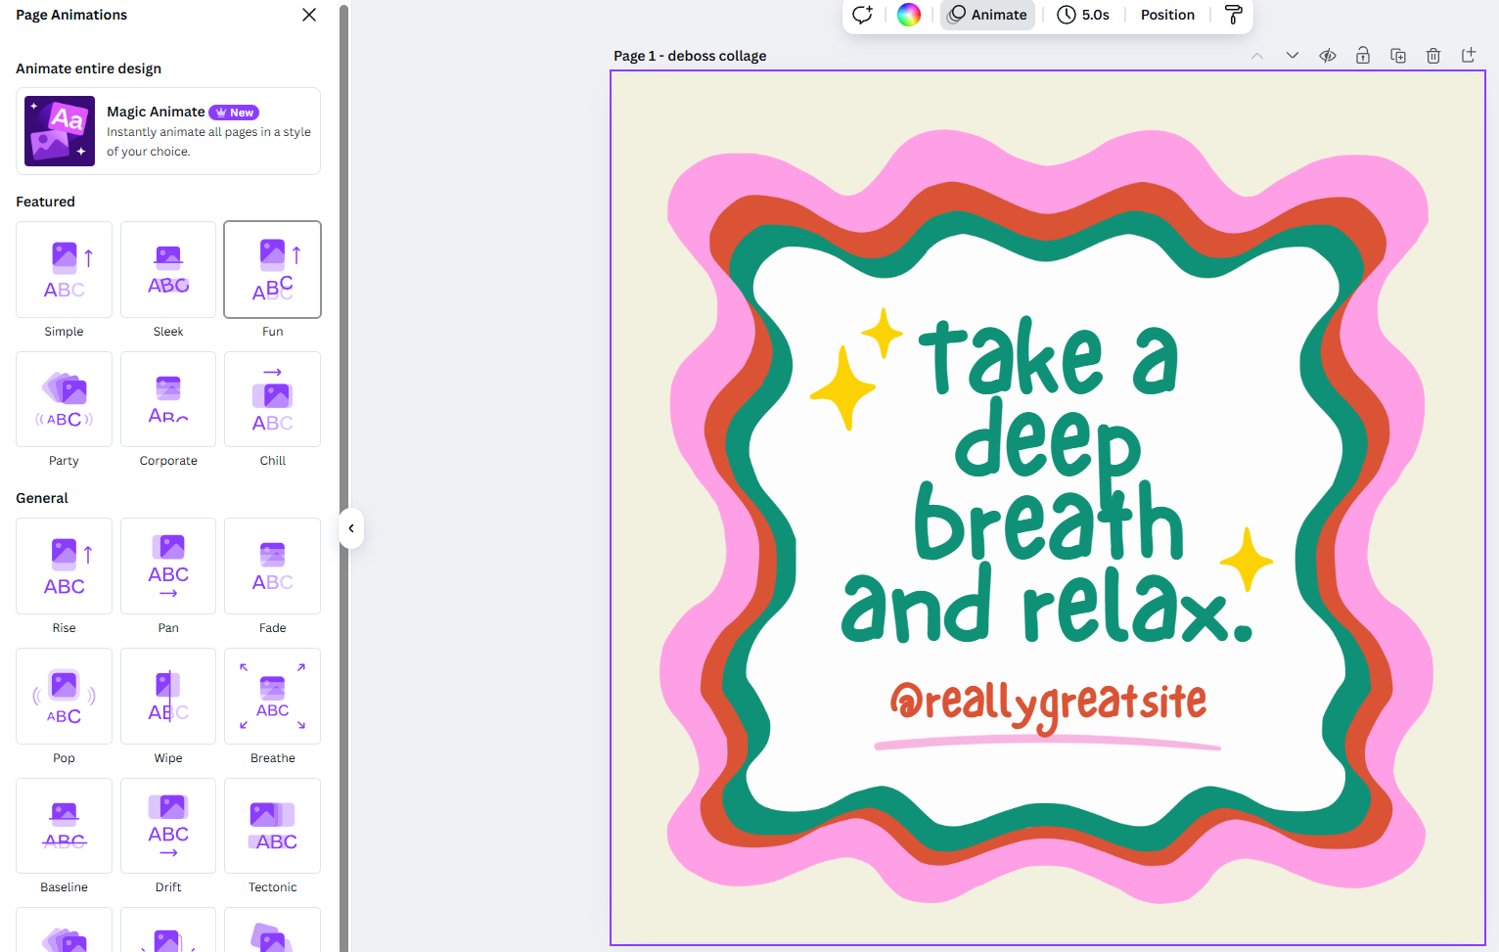Image resolution: width=1499 pixels, height=952 pixels.
Task: Select the copy style paint roller tool
Action: coord(1233,15)
